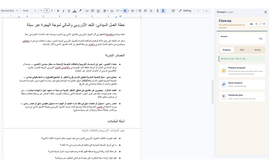This screenshot has height=168, width=269.
Task: Expand the numbered list style arrow
Action: coord(136,11)
